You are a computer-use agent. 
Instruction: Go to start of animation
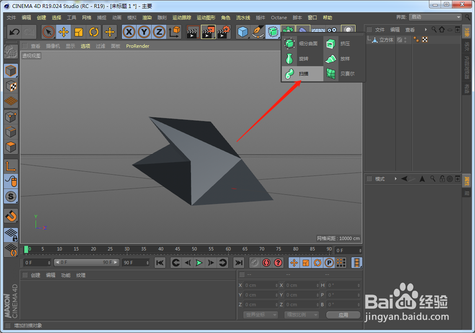pos(160,263)
